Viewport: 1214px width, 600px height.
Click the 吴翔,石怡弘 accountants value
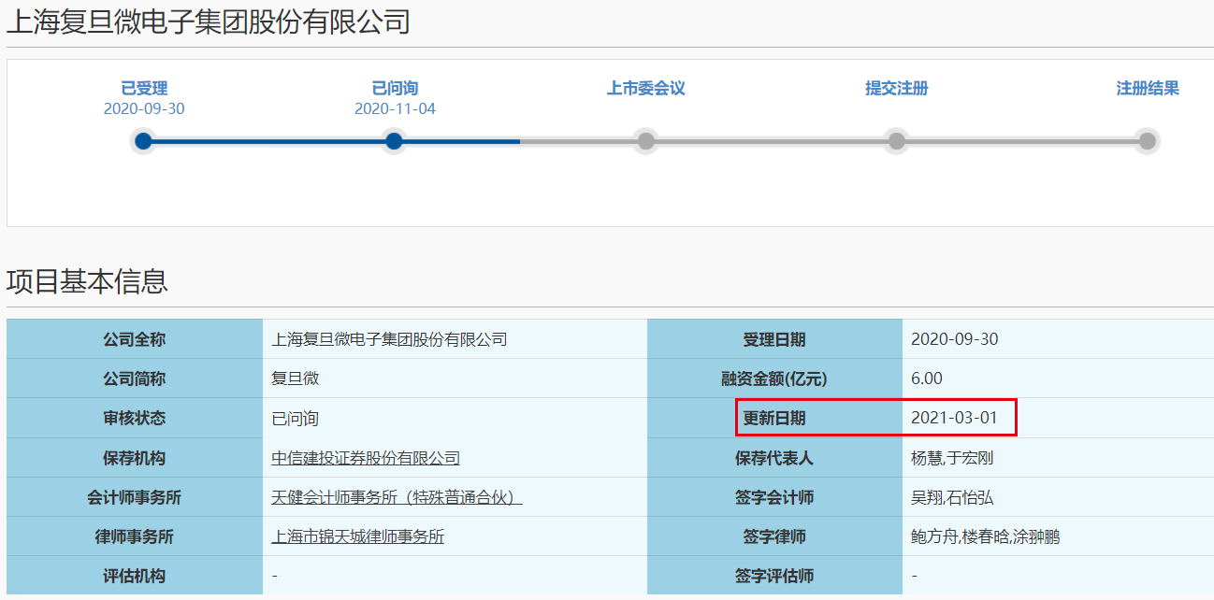(x=952, y=497)
